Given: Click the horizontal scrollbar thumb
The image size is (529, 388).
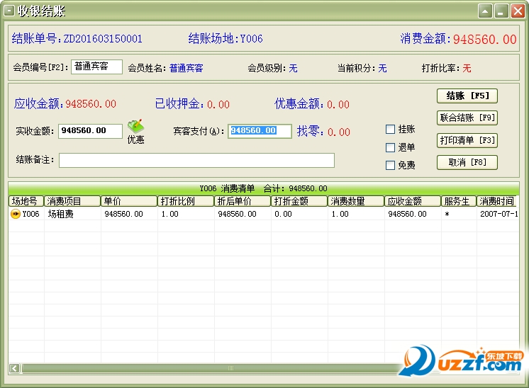Looking at the screenshot, I should pos(230,368).
